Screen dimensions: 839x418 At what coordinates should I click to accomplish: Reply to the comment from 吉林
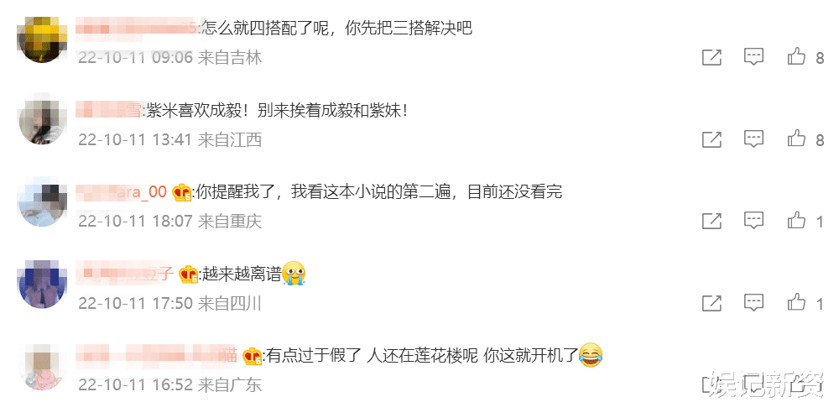753,57
